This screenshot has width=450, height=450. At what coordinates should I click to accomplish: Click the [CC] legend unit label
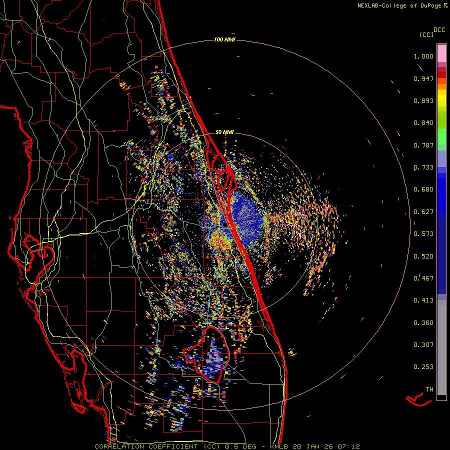tap(427, 34)
